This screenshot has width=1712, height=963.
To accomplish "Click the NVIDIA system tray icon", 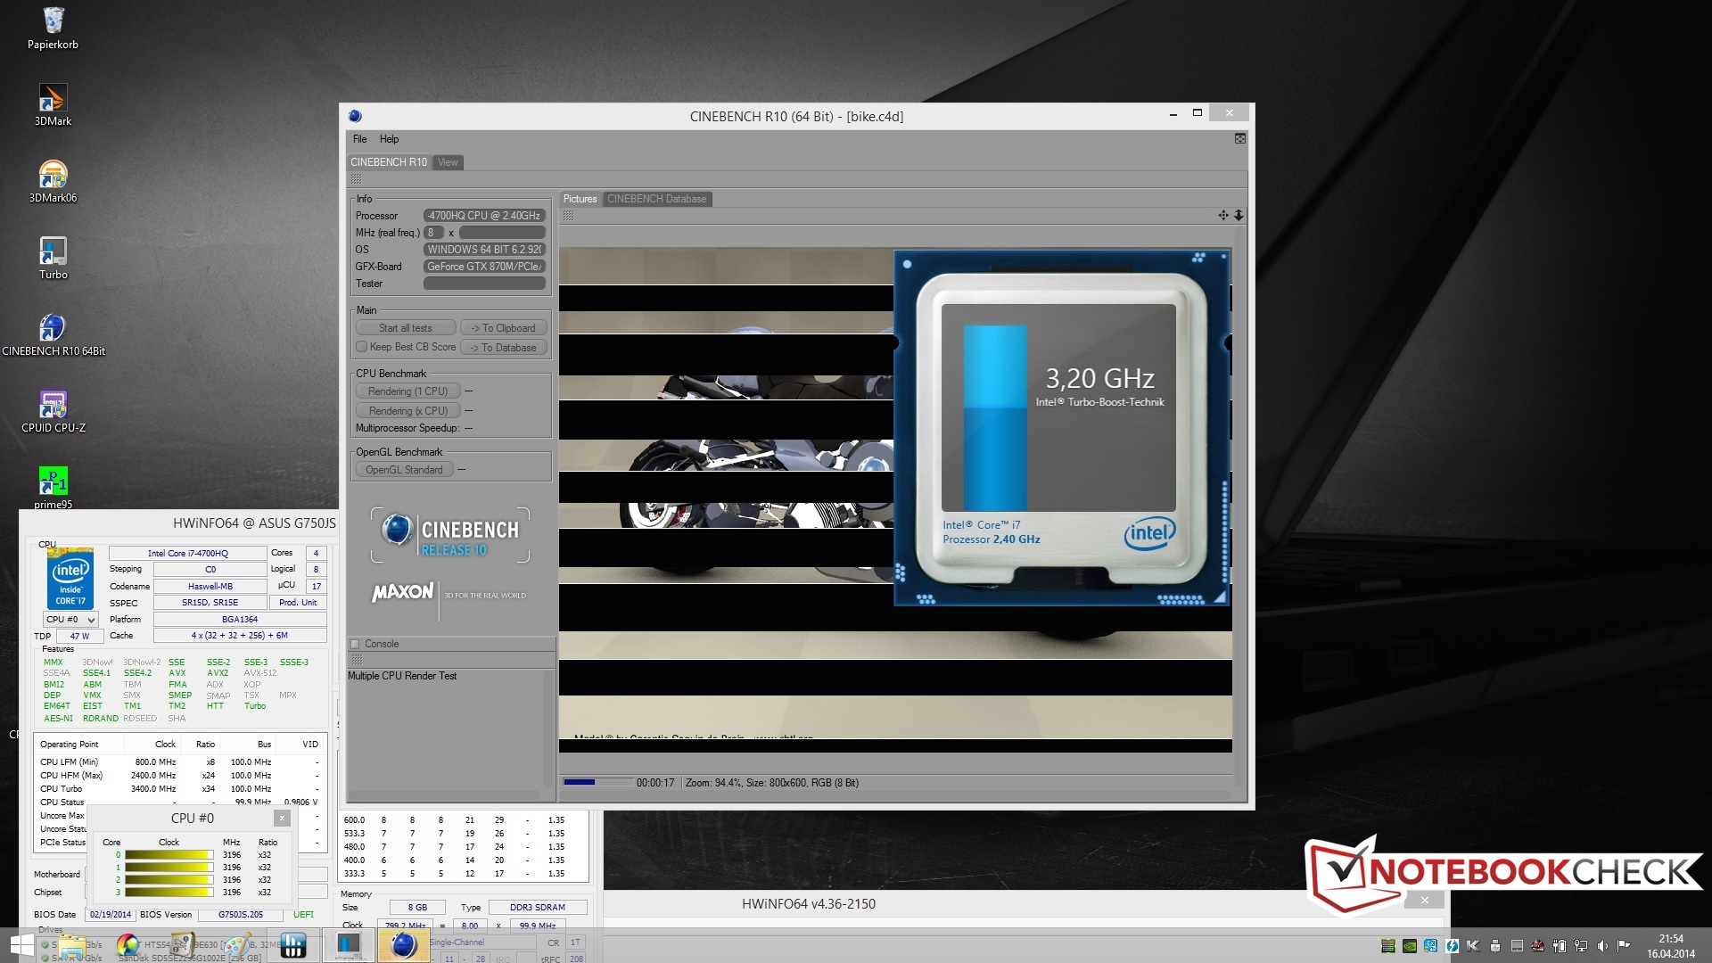I will tap(1409, 946).
